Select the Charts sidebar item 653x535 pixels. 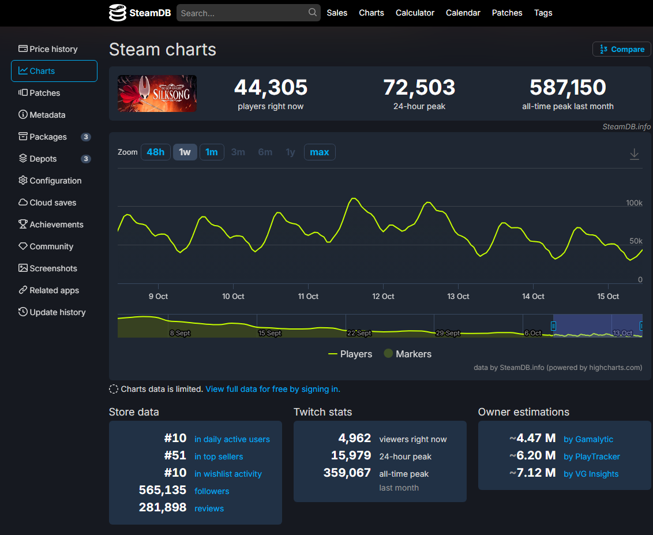tap(54, 71)
